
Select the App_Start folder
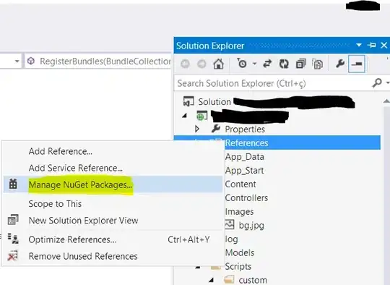[x=244, y=171]
